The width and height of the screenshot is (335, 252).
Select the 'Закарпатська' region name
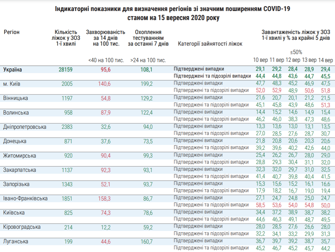point(19,170)
